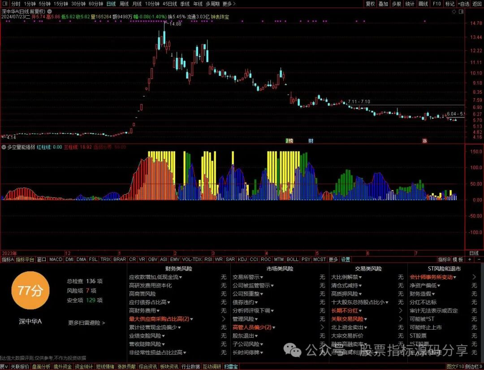Viewport: 484px width, 370px height.
Task: Select the MCST indicator
Action: [x=320, y=259]
